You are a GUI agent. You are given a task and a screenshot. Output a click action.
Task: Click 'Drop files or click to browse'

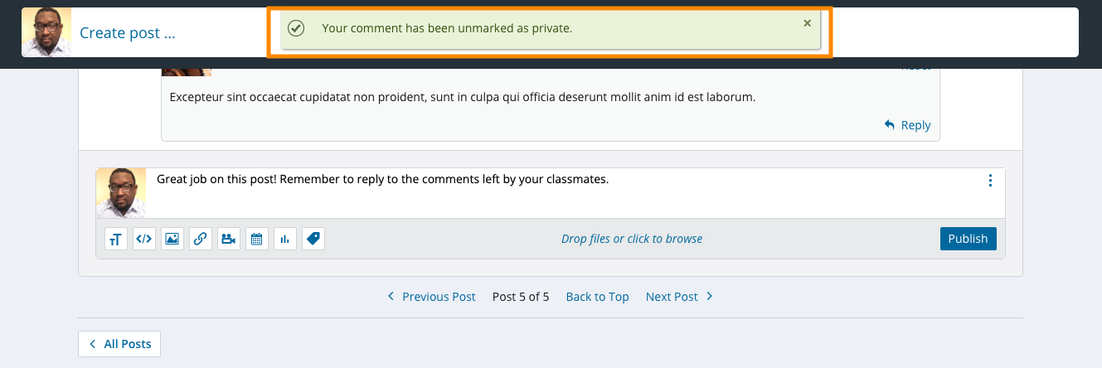[632, 239]
